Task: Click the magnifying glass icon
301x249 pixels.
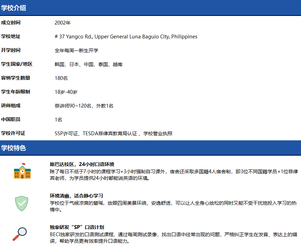Action: pos(20,234)
